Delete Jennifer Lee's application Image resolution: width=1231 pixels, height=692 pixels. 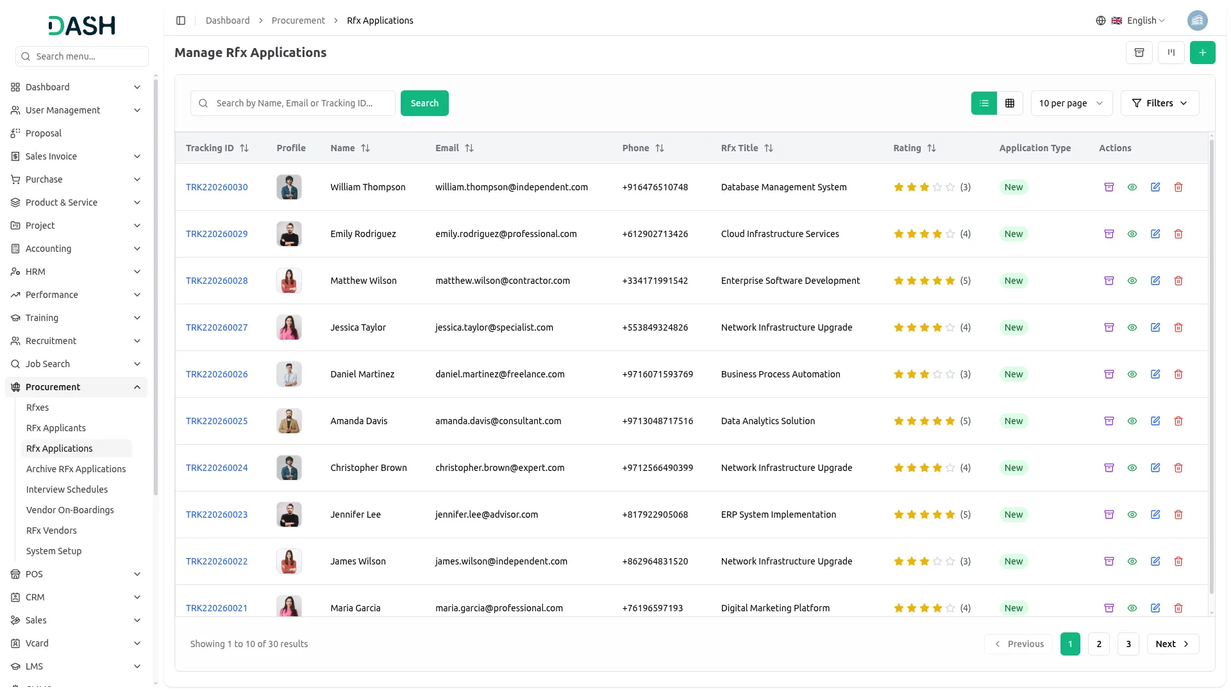click(x=1178, y=515)
